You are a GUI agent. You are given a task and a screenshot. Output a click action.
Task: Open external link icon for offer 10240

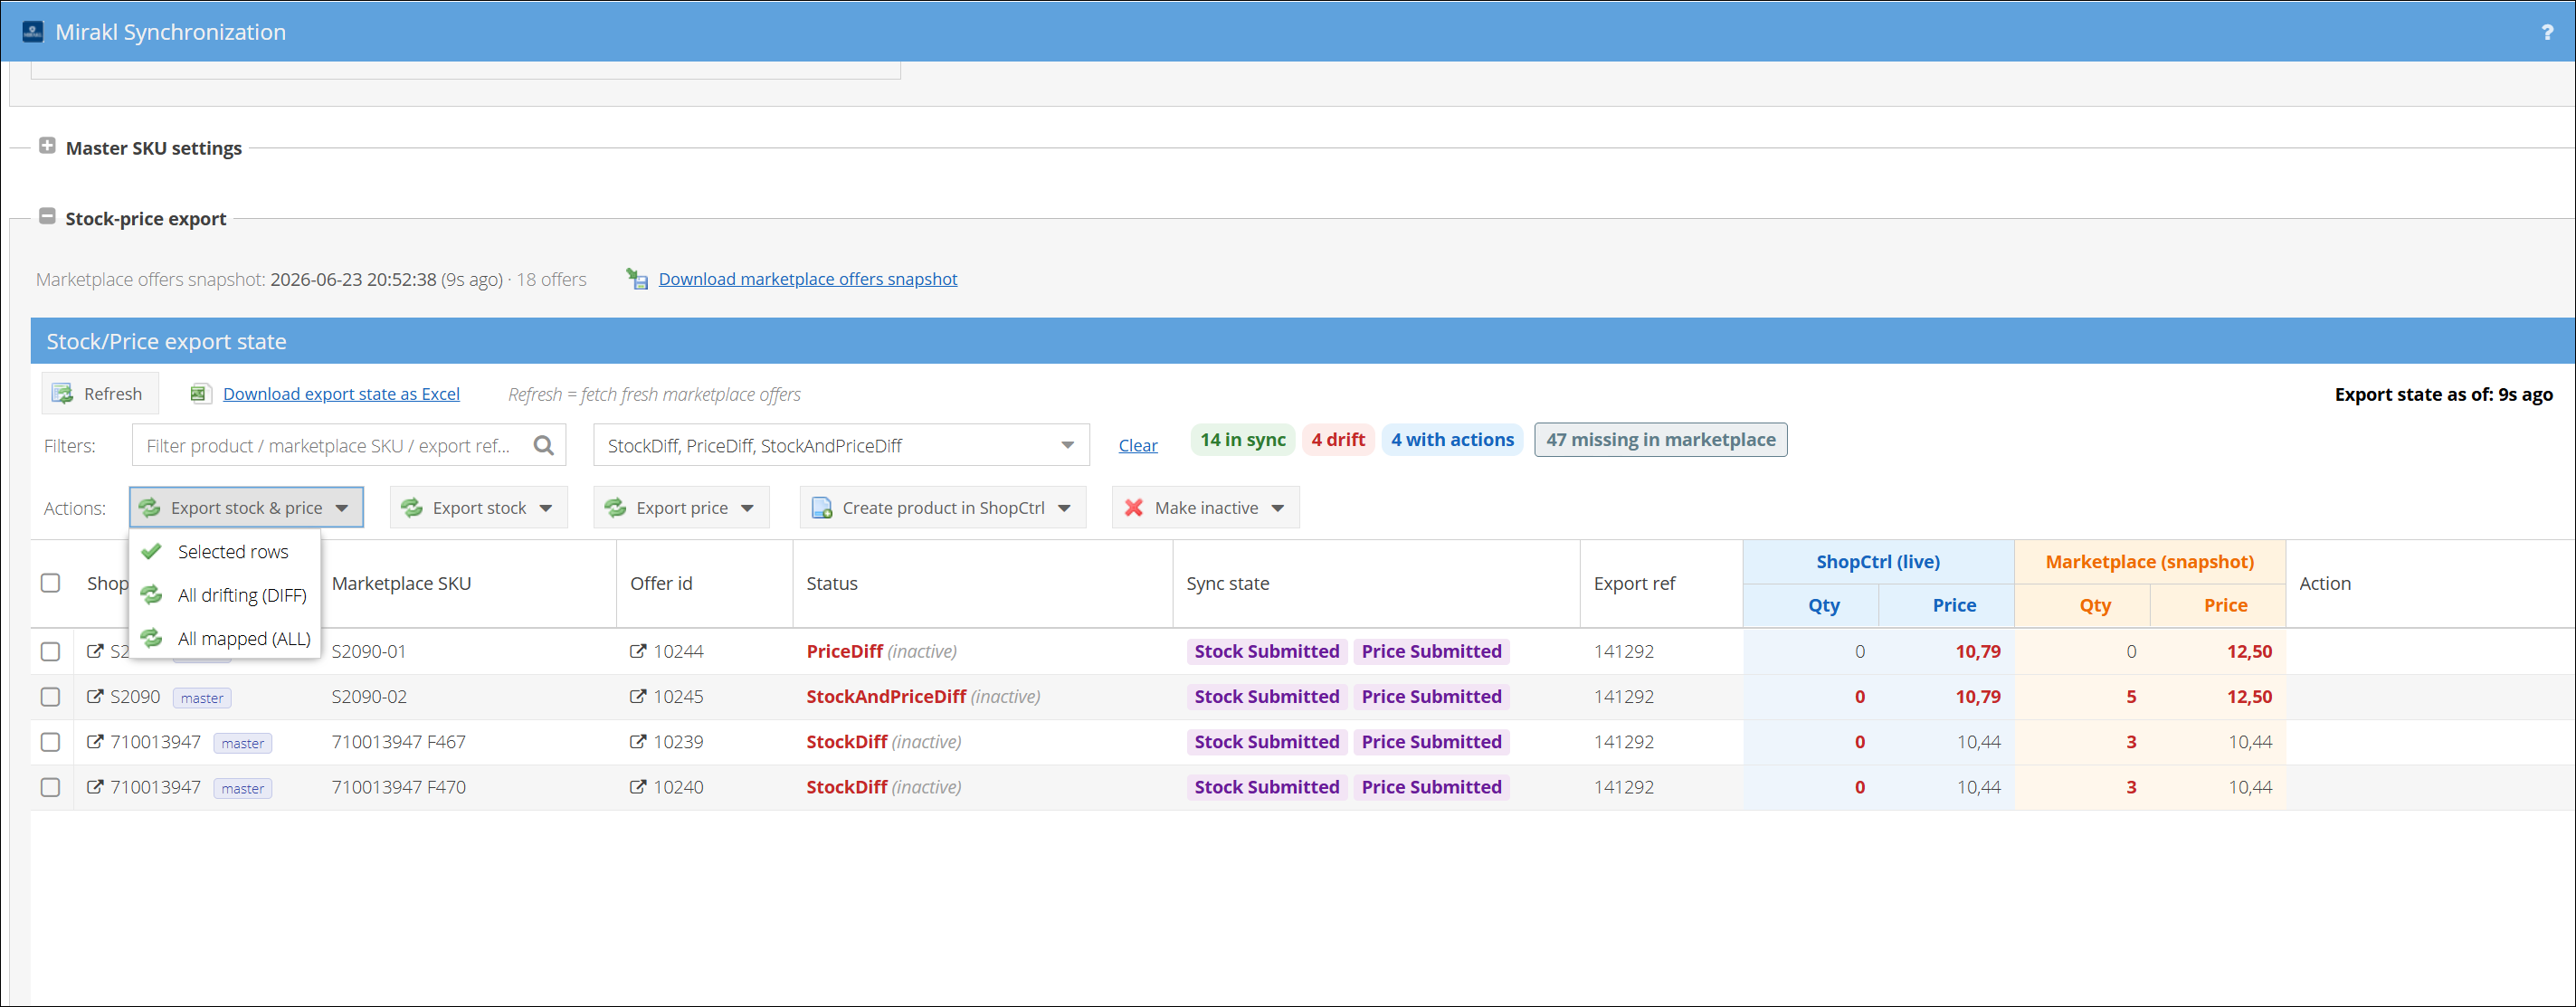[637, 786]
